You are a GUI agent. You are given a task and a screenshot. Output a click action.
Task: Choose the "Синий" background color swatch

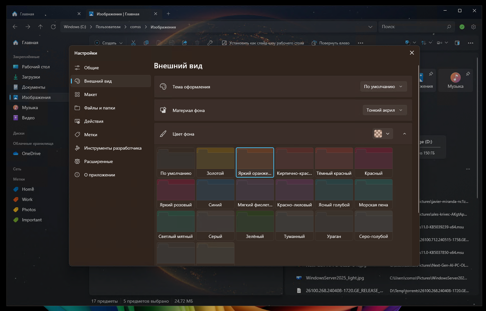click(x=215, y=194)
